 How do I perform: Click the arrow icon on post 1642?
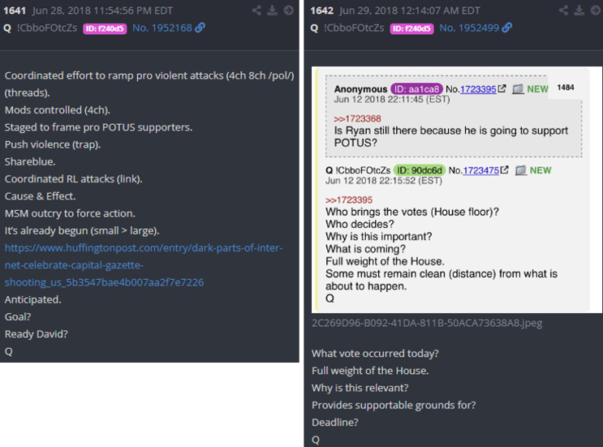[596, 11]
